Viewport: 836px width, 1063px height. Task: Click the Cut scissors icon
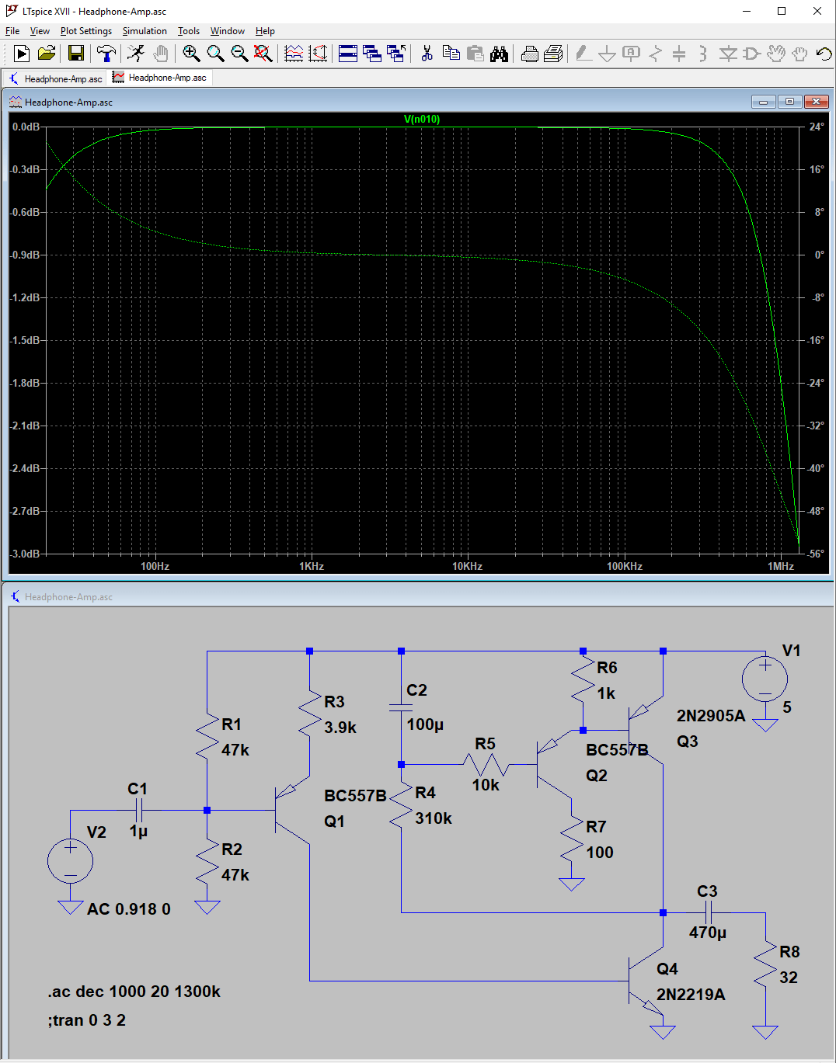(x=427, y=54)
